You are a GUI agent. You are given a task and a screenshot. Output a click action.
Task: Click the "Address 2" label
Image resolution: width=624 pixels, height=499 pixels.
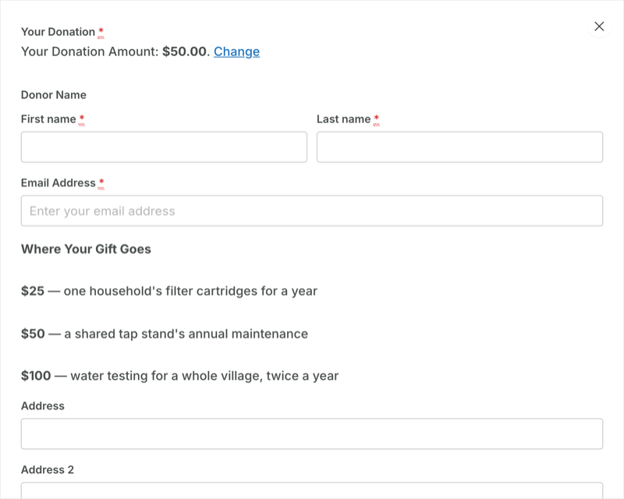pos(48,470)
